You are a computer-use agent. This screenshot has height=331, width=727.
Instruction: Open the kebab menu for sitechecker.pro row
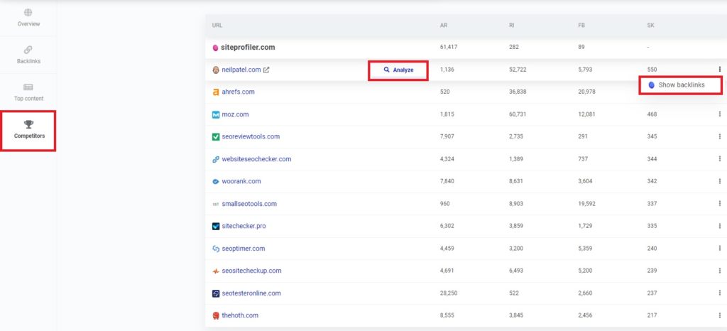(720, 226)
